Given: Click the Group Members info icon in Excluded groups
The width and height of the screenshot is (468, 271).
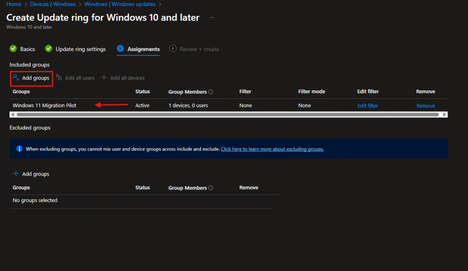Looking at the screenshot, I should pos(211,188).
